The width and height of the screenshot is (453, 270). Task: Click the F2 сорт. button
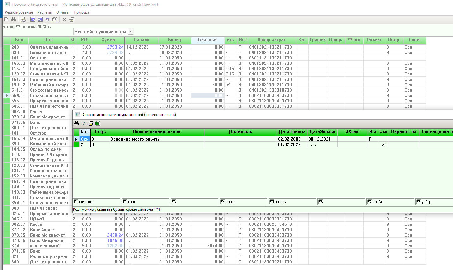(x=146, y=202)
